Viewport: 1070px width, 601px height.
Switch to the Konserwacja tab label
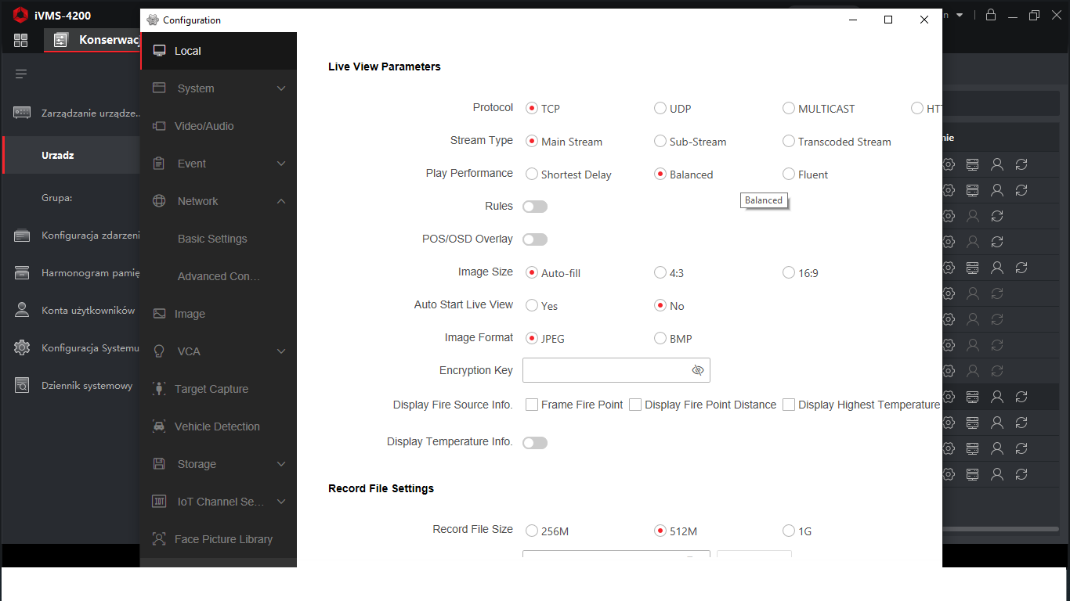110,40
